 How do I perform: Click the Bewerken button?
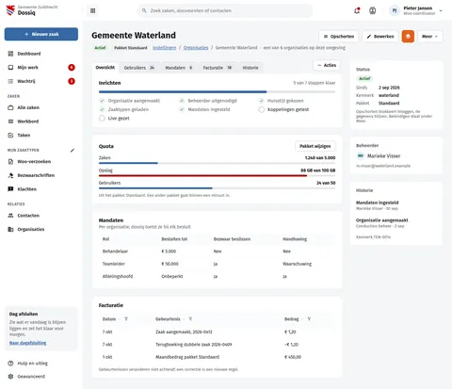(x=380, y=37)
